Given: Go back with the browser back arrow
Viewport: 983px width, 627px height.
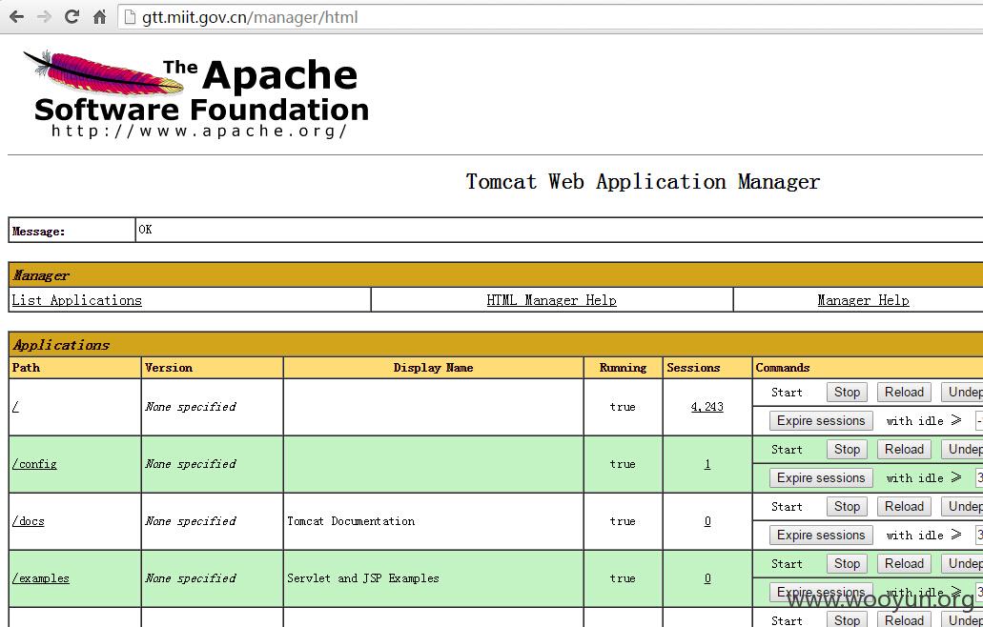Looking at the screenshot, I should (x=17, y=17).
